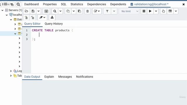This screenshot has height=105, width=187.
Task: Switch to the Dependencies tab
Action: click(x=97, y=4)
